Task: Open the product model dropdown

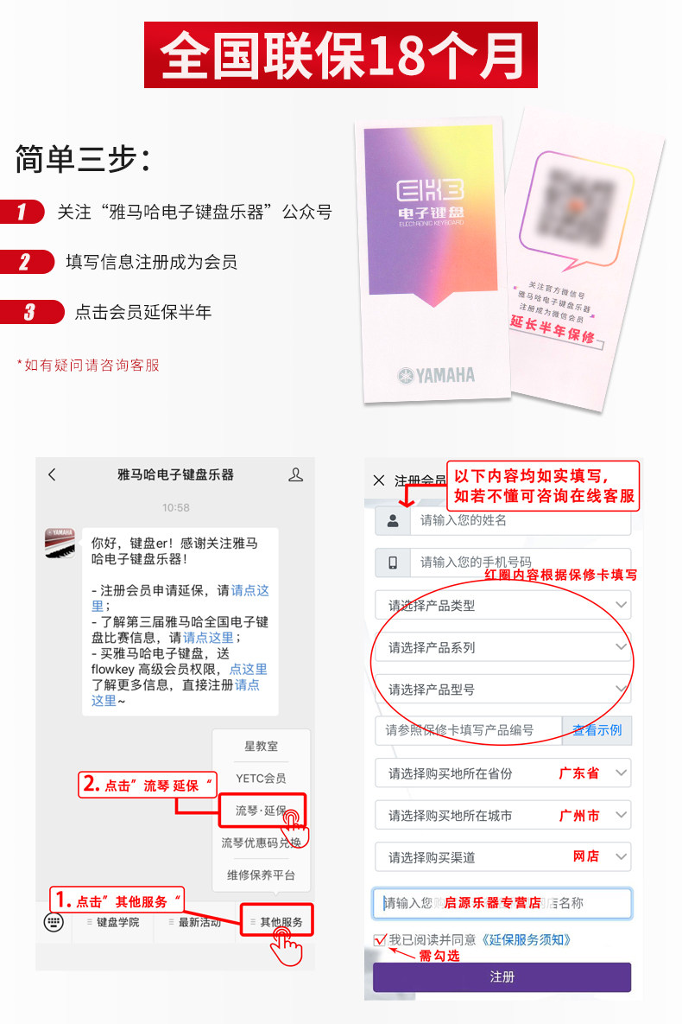Action: pos(503,689)
